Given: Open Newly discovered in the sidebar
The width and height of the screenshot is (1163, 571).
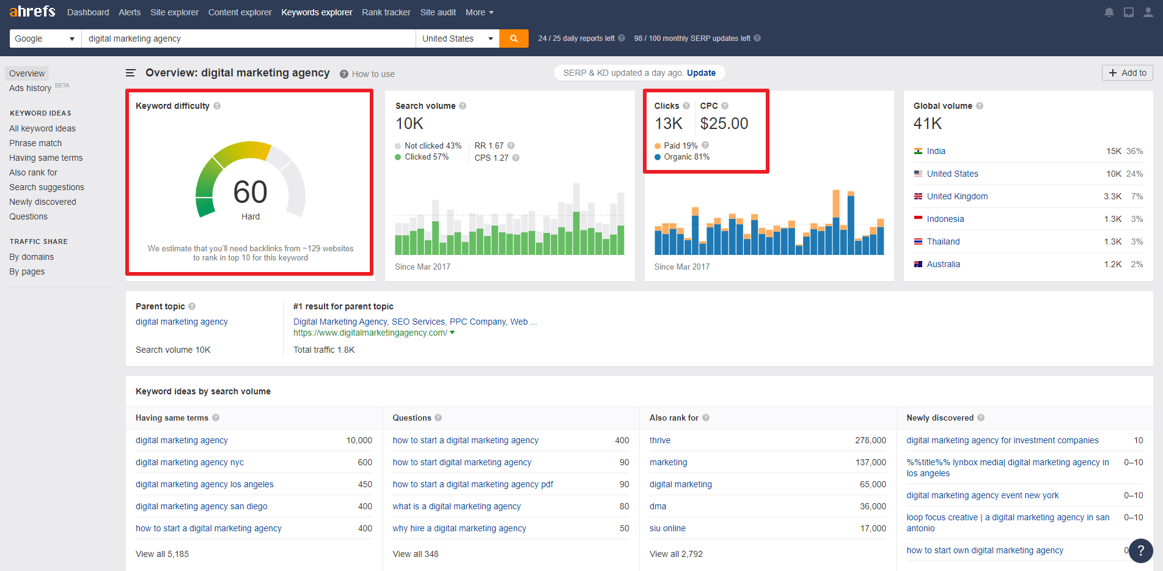Looking at the screenshot, I should pos(43,202).
